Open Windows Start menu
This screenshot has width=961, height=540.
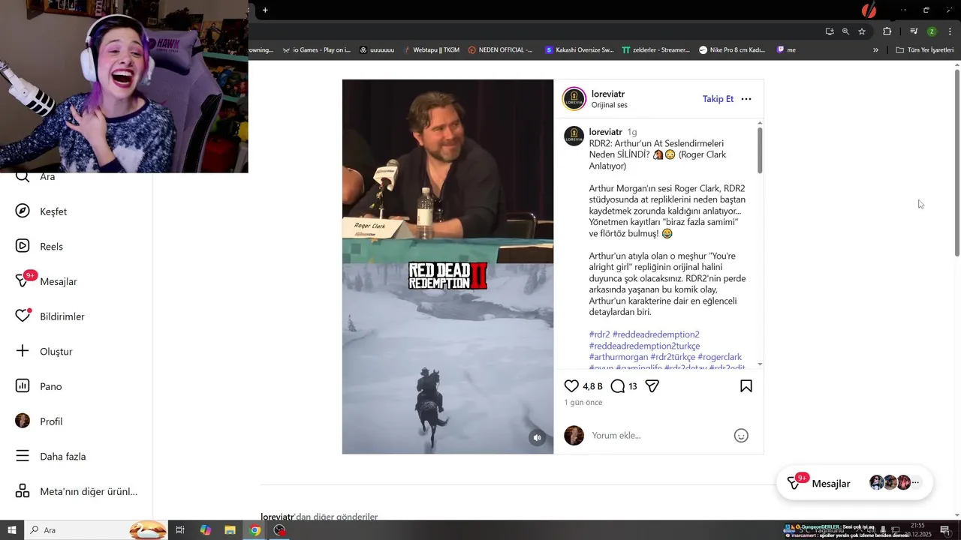click(x=11, y=530)
